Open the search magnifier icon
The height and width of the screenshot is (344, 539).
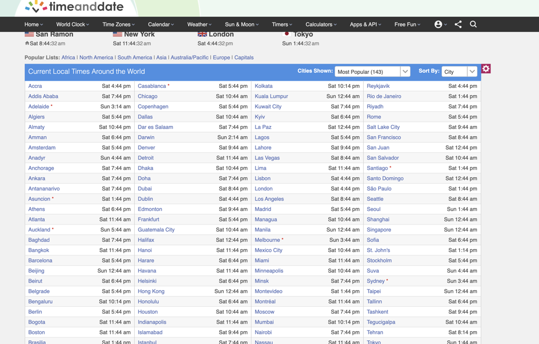pos(473,24)
